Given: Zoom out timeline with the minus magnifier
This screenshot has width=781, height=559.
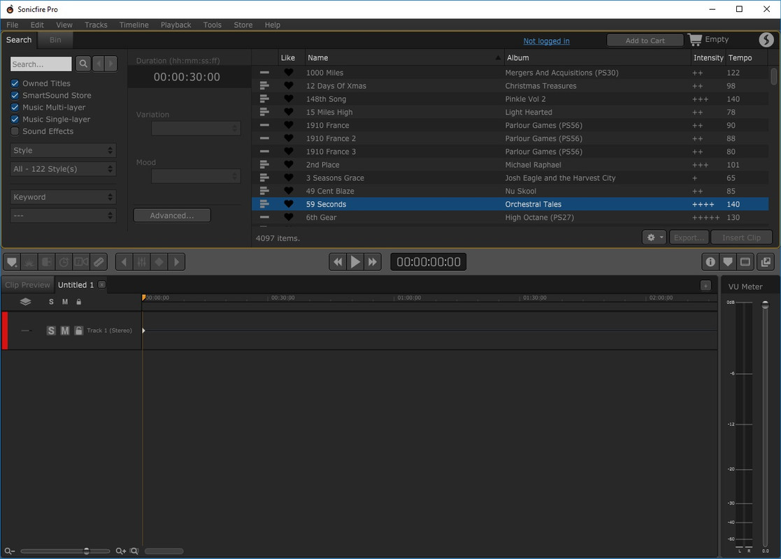Looking at the screenshot, I should (x=10, y=551).
